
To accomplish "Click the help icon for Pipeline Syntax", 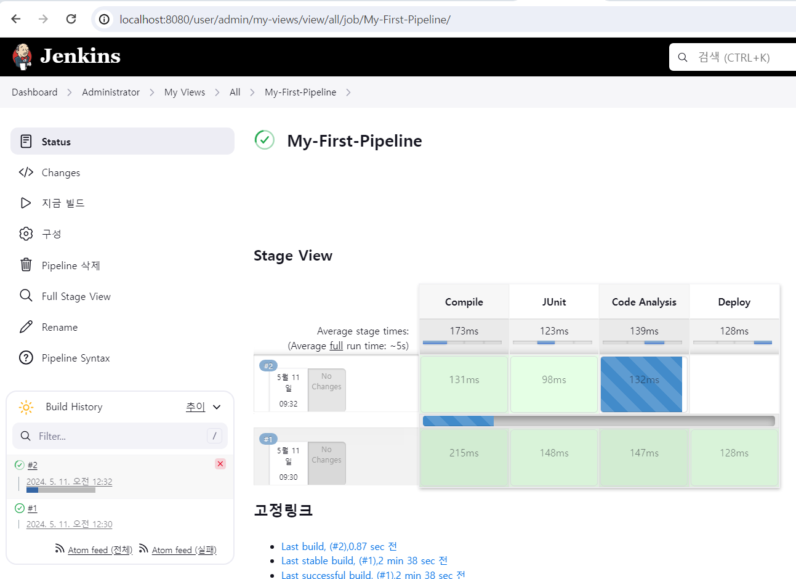I will point(26,357).
